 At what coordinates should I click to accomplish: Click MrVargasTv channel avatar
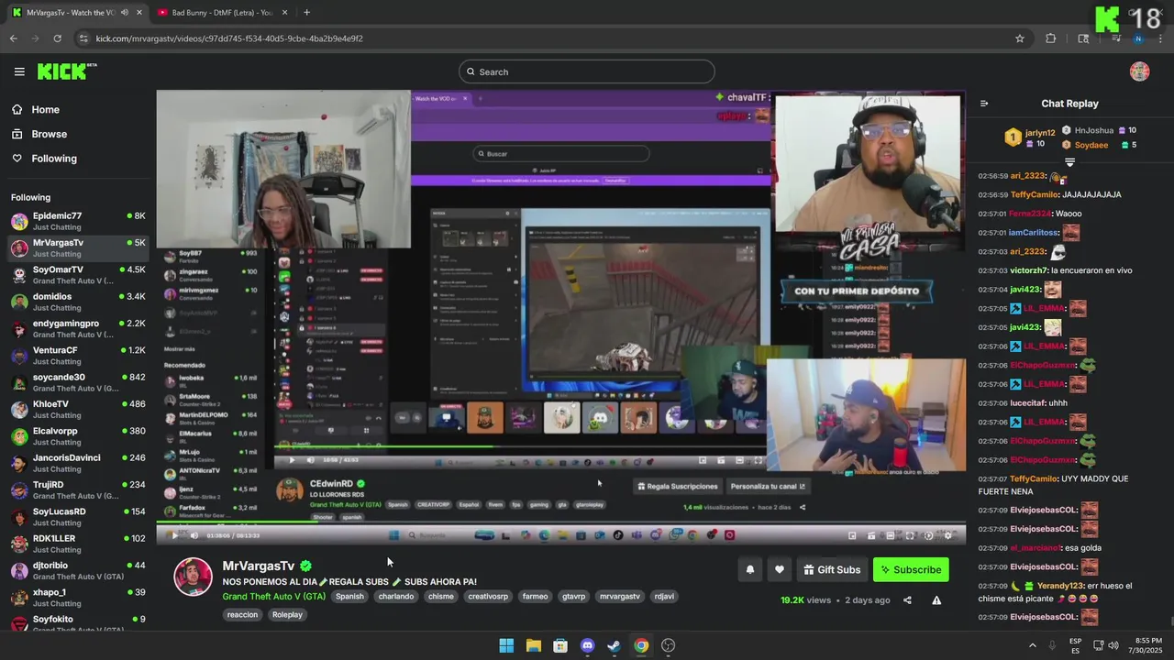tap(194, 577)
